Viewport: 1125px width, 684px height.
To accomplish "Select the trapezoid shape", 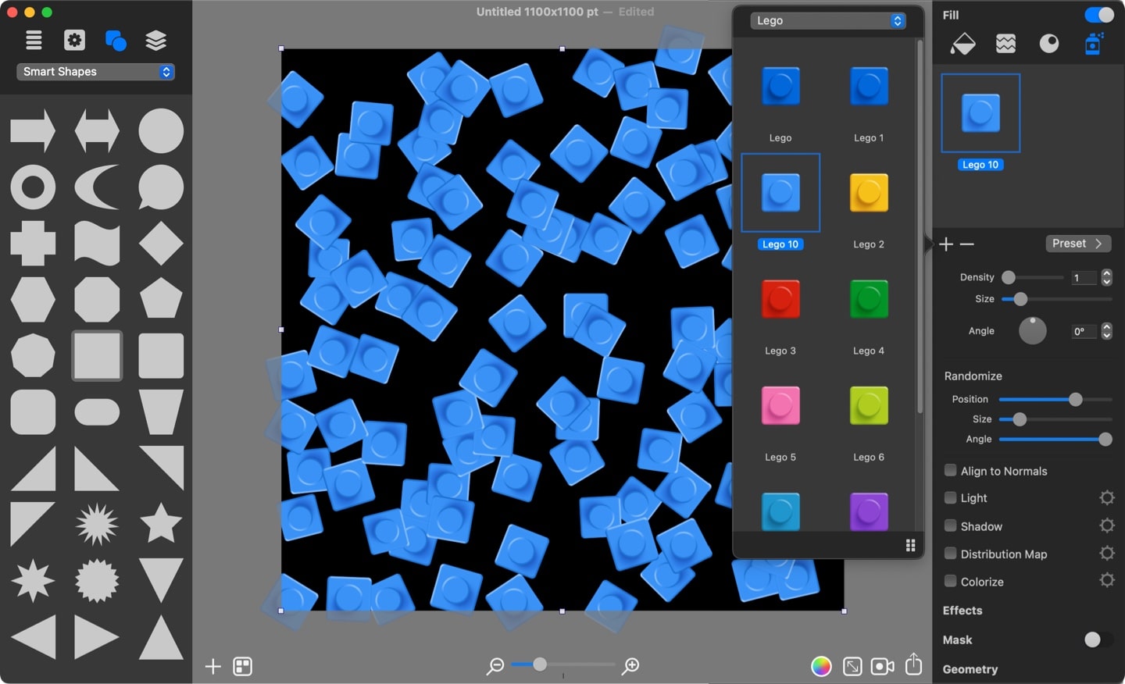I will coord(161,411).
